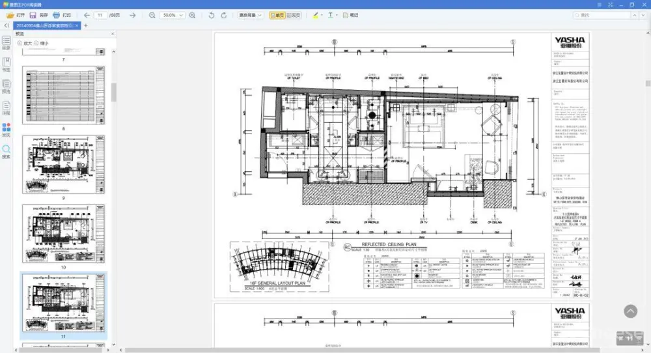This screenshot has height=353, width=651.
Task: Rotate the page counter-clockwise
Action: click(211, 15)
